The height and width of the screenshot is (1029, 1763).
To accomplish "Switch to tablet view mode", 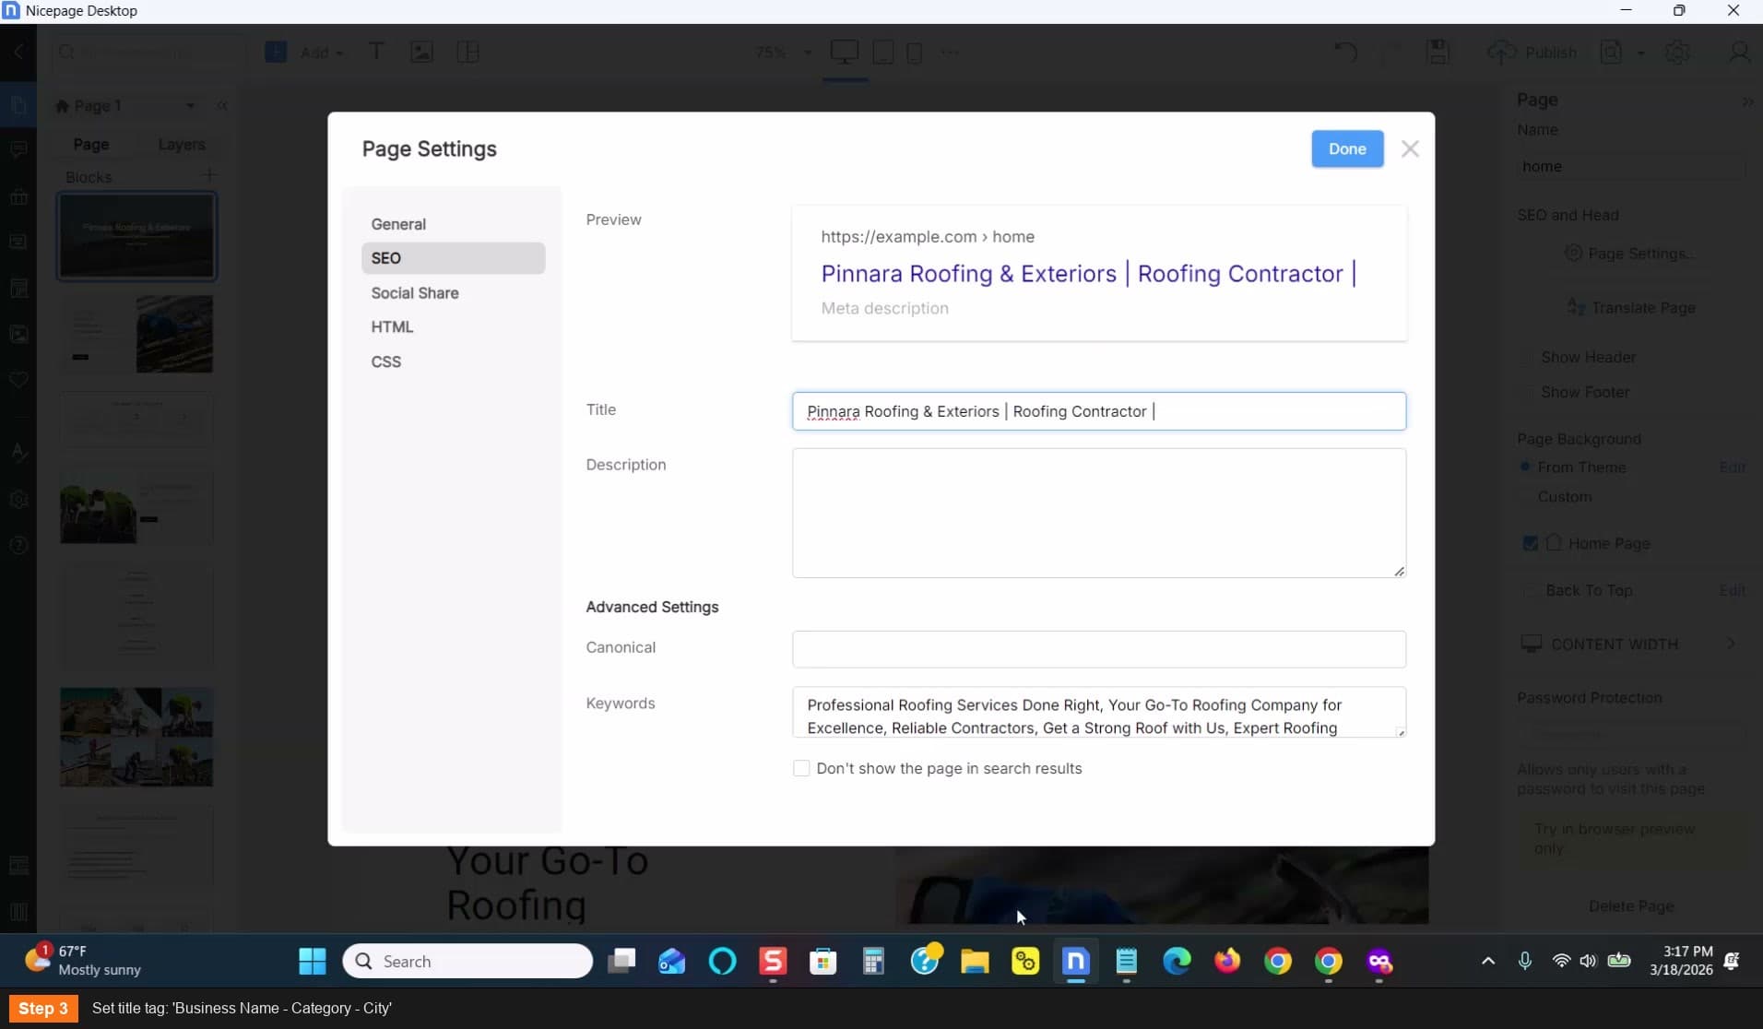I will coord(883,52).
